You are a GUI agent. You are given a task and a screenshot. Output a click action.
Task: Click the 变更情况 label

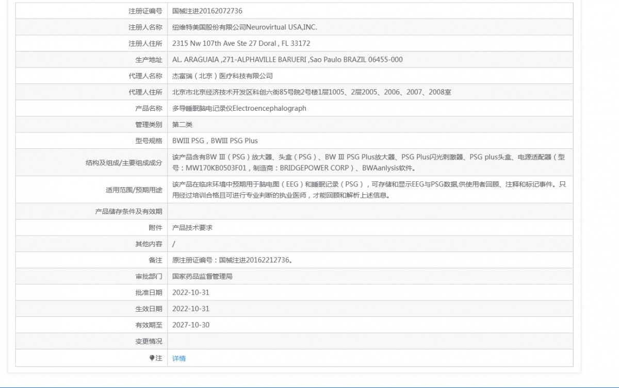click(149, 341)
